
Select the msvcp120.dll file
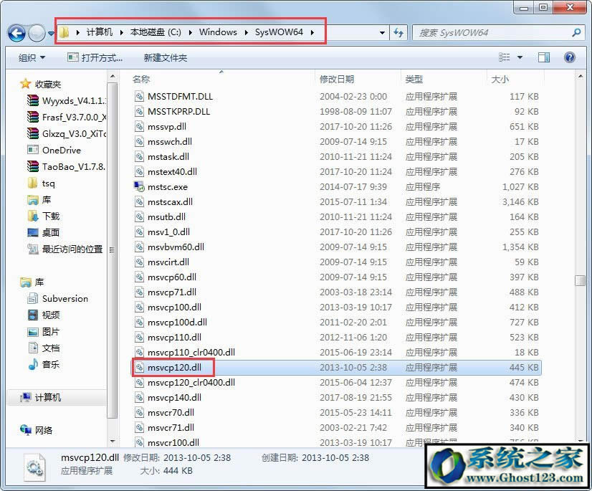click(173, 367)
